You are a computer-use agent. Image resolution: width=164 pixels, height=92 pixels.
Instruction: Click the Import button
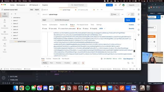[x=37, y=10]
